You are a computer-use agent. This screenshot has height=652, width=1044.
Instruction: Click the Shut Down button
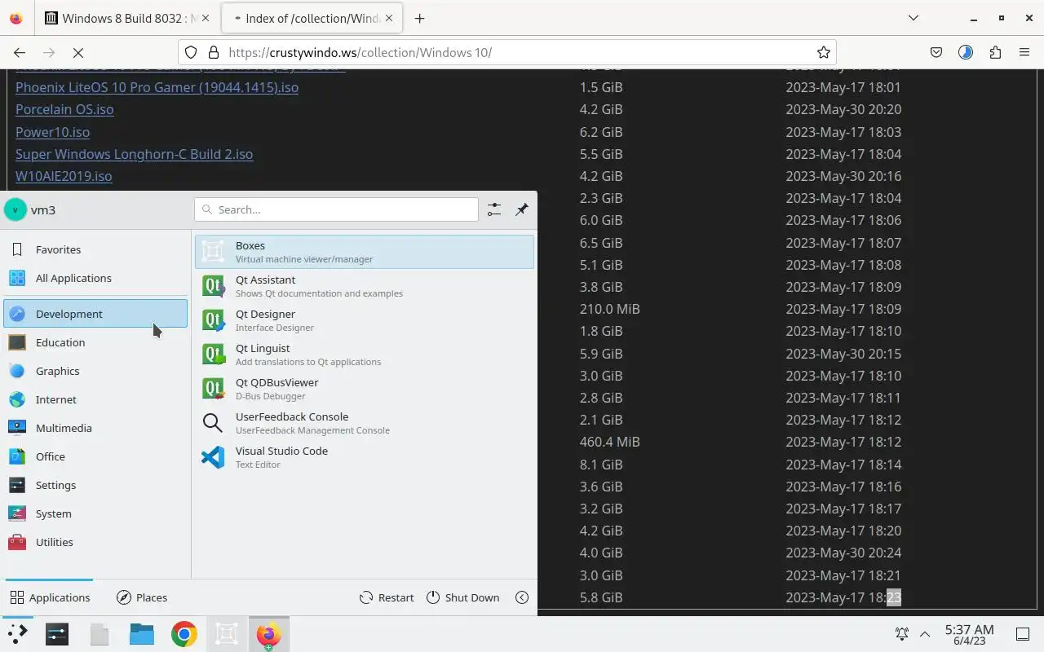click(x=463, y=597)
